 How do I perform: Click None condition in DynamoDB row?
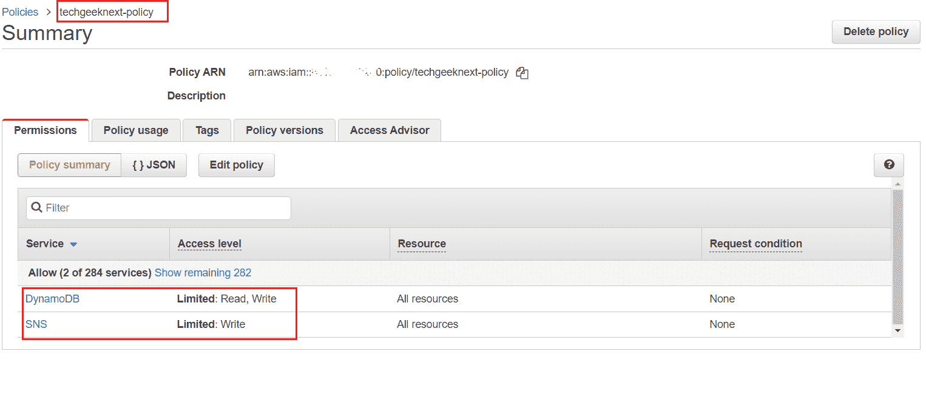point(722,299)
